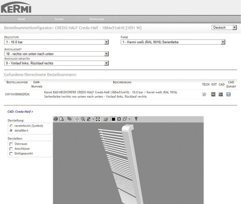
Task: Open print preview in CAD viewer toolbar
Action: coord(62,119)
